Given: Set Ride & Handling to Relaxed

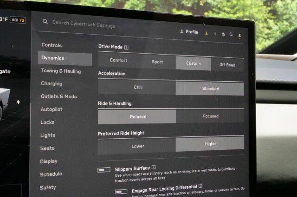Looking at the screenshot, I should 137,117.
